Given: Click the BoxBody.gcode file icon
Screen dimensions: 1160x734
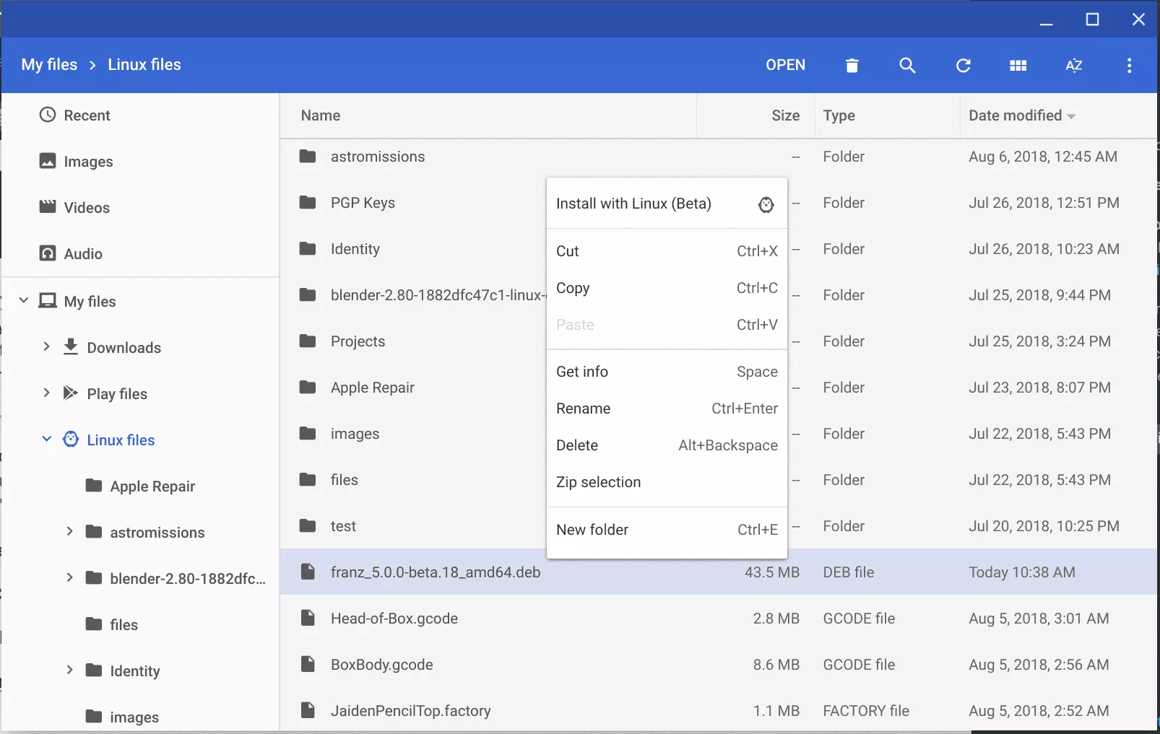Looking at the screenshot, I should (308, 664).
